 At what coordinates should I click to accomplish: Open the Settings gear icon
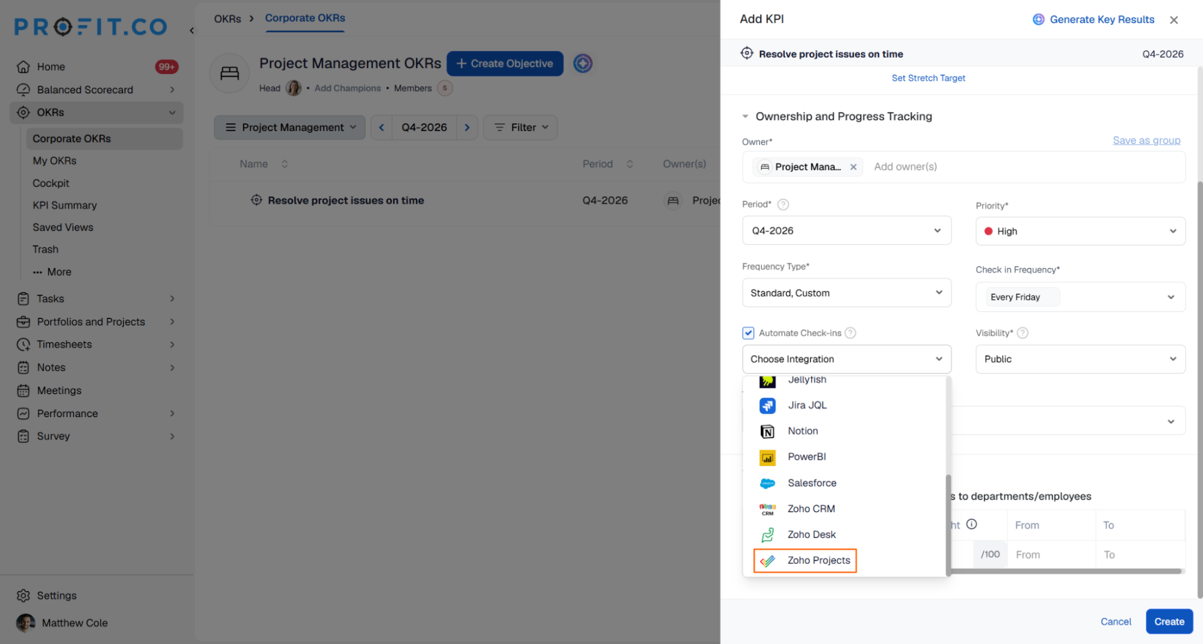23,595
